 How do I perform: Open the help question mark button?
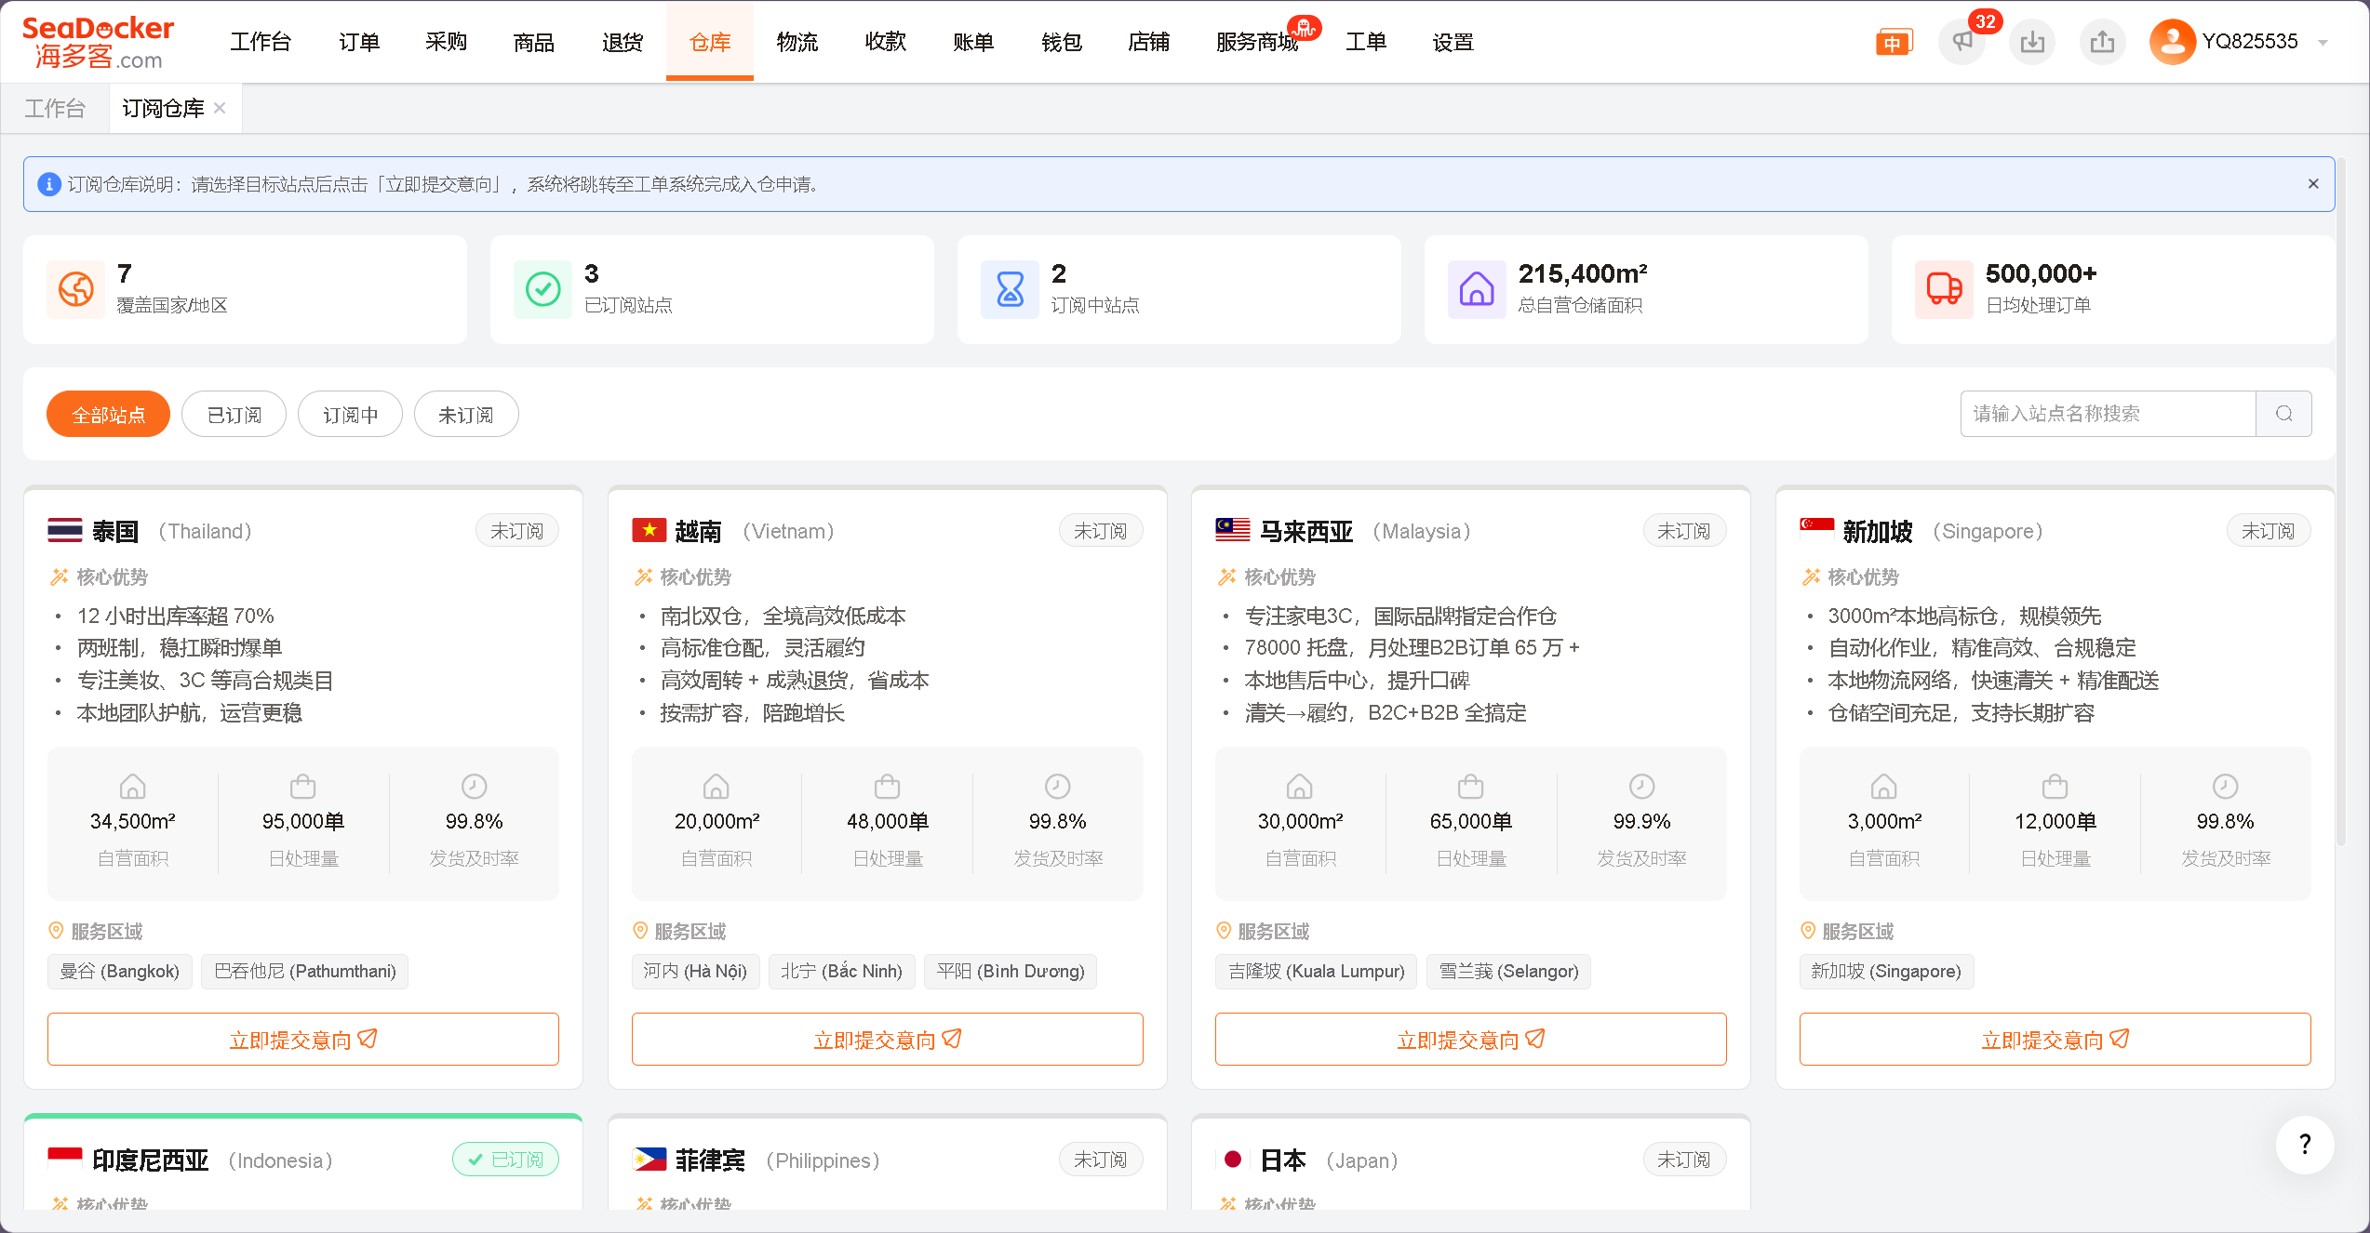click(2304, 1145)
